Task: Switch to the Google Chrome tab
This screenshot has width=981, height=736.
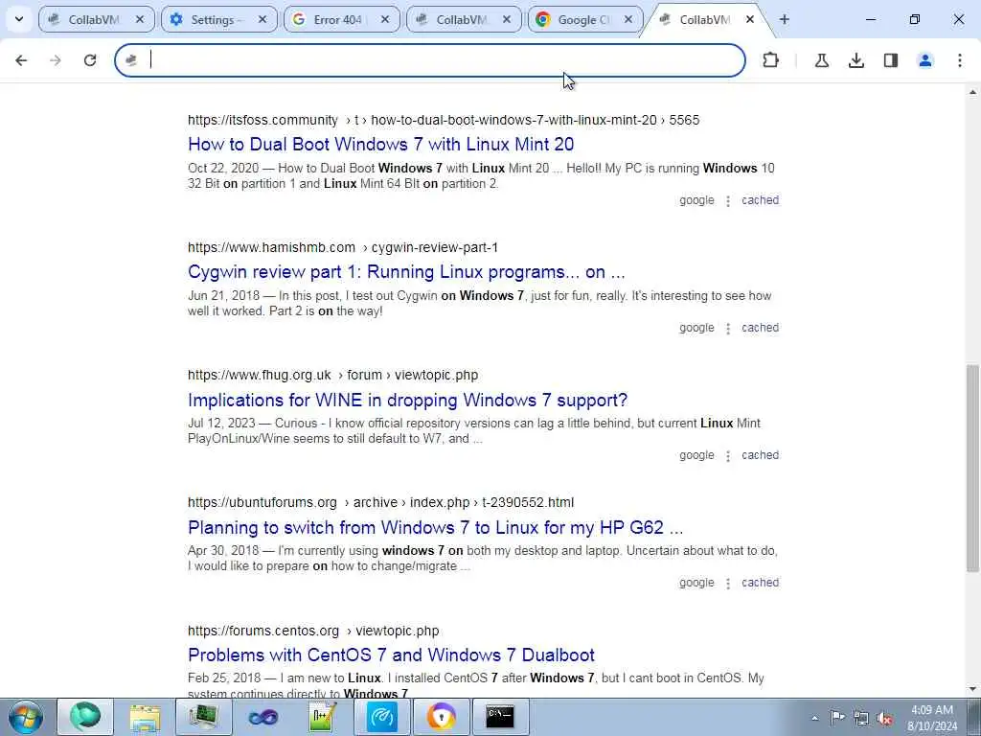Action: (x=586, y=19)
